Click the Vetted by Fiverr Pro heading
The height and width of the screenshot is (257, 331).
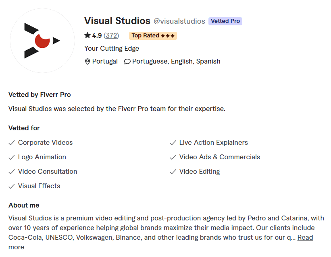coord(40,95)
